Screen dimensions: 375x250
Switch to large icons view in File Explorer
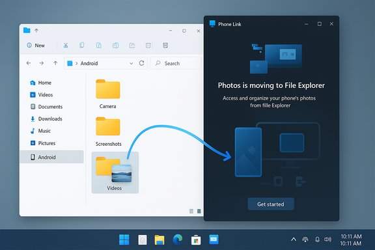coord(199,211)
